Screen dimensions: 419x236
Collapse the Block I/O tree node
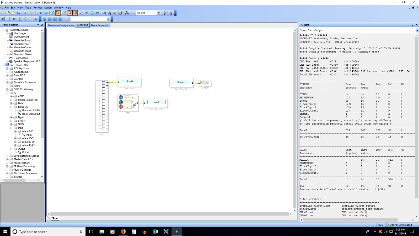11,107
